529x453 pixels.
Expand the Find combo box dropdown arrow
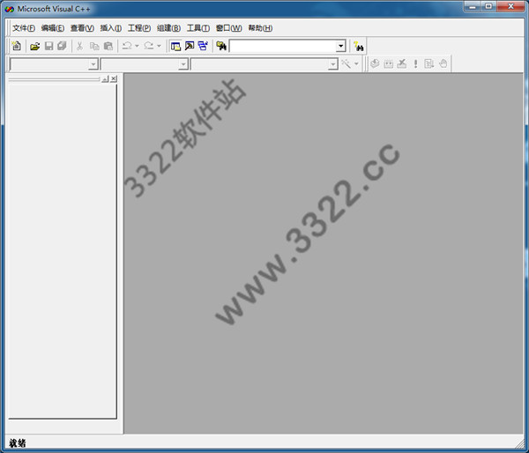click(x=340, y=46)
